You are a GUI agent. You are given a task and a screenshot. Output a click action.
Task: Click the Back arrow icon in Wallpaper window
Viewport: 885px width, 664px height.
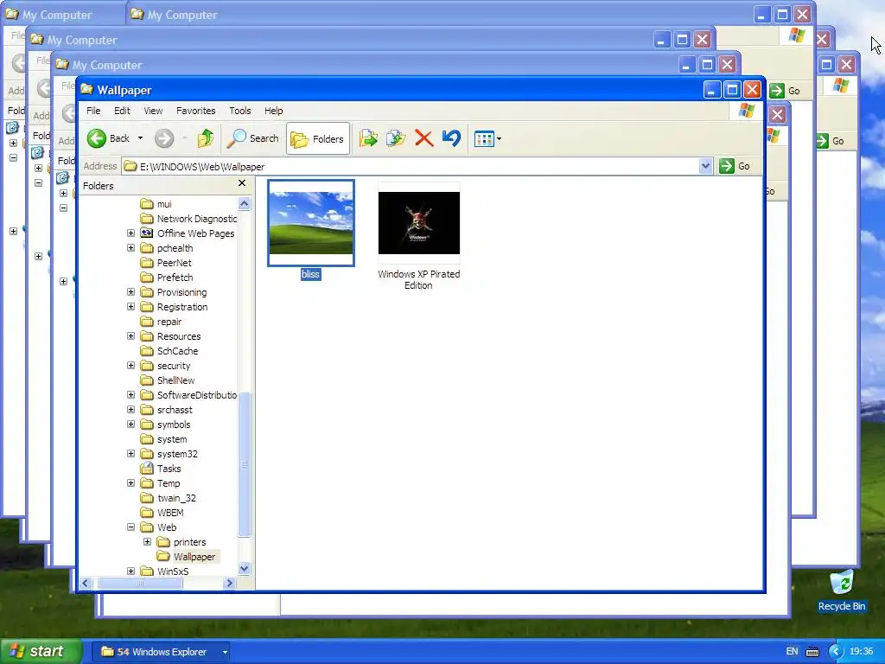pos(97,138)
